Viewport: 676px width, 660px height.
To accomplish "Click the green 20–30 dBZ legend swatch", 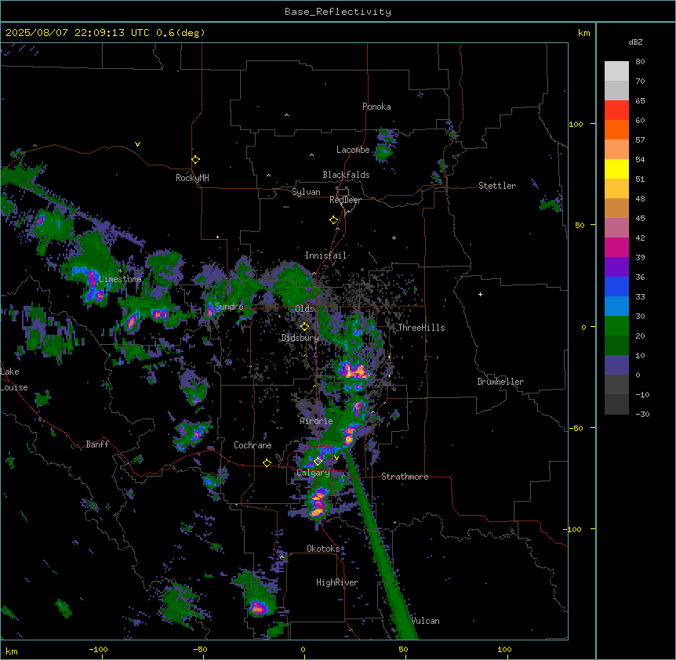I will coord(616,326).
